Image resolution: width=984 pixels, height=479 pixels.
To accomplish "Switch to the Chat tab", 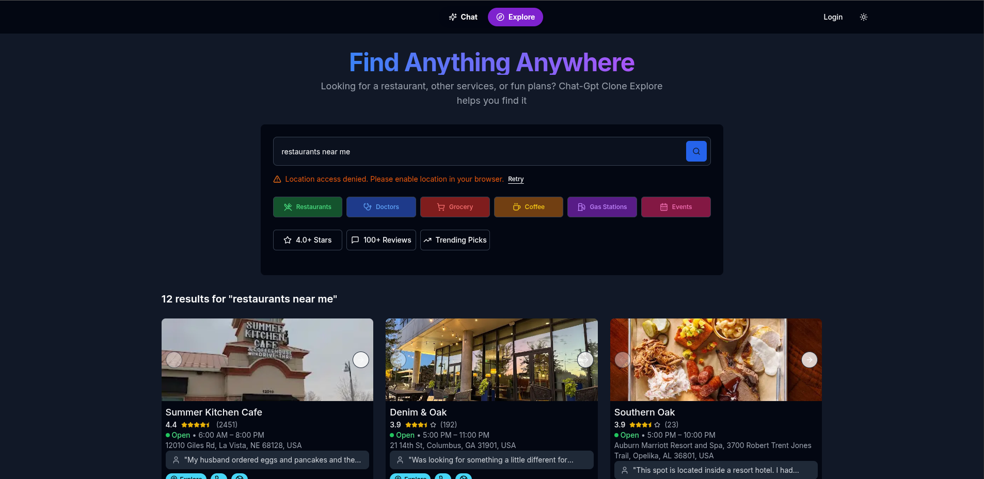I will coord(463,17).
